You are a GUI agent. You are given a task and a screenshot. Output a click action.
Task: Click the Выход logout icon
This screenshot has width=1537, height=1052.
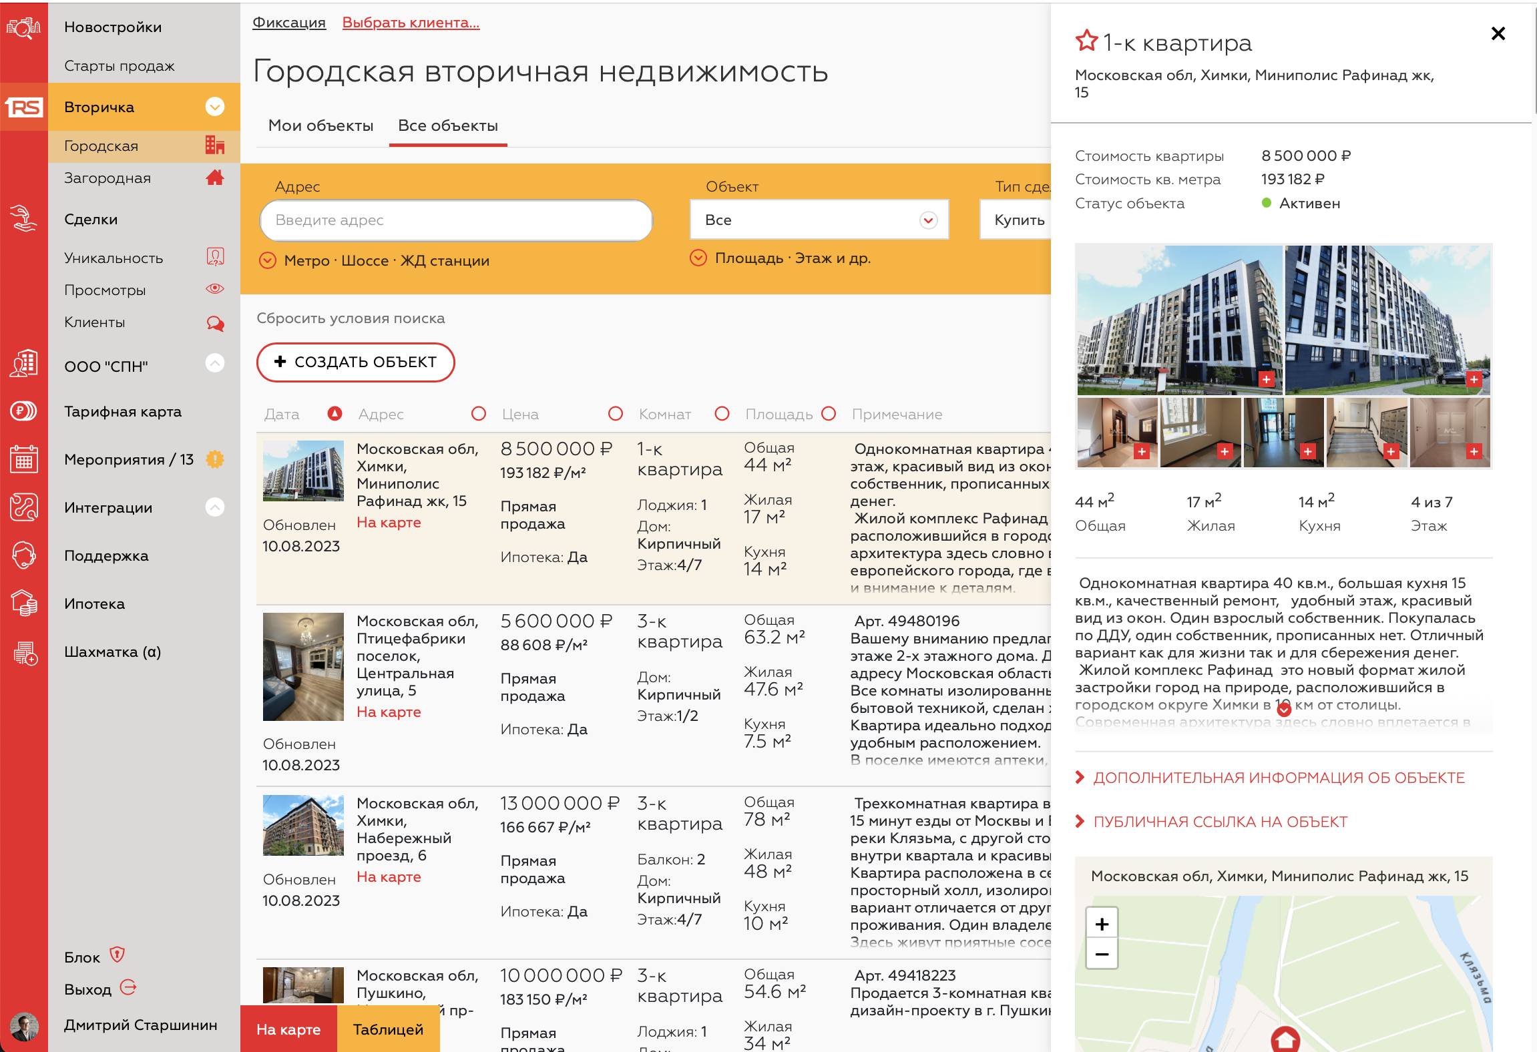pyautogui.click(x=128, y=988)
